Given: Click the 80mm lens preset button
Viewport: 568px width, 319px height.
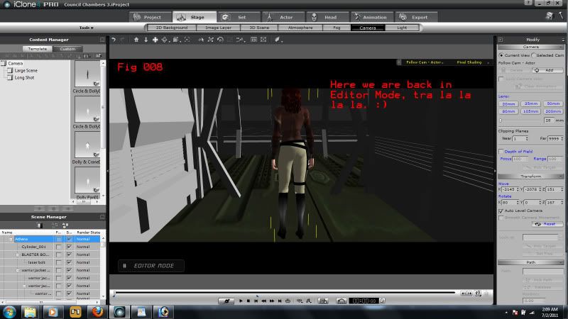Looking at the screenshot, I should [508, 111].
